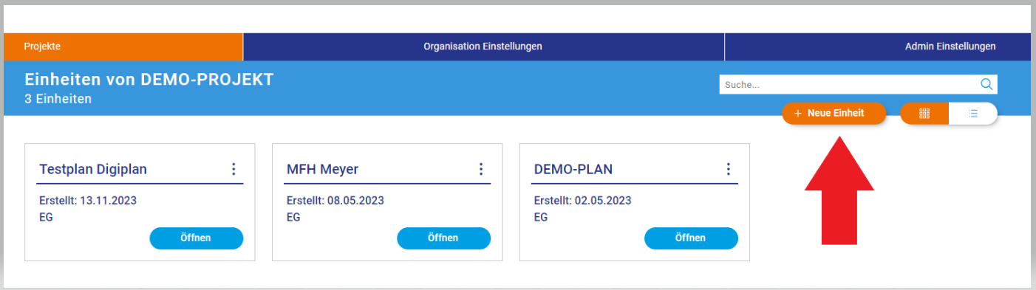This screenshot has width=1036, height=290.
Task: Click the Einheiten von DEMO-PROJEKT heading
Action: (149, 80)
